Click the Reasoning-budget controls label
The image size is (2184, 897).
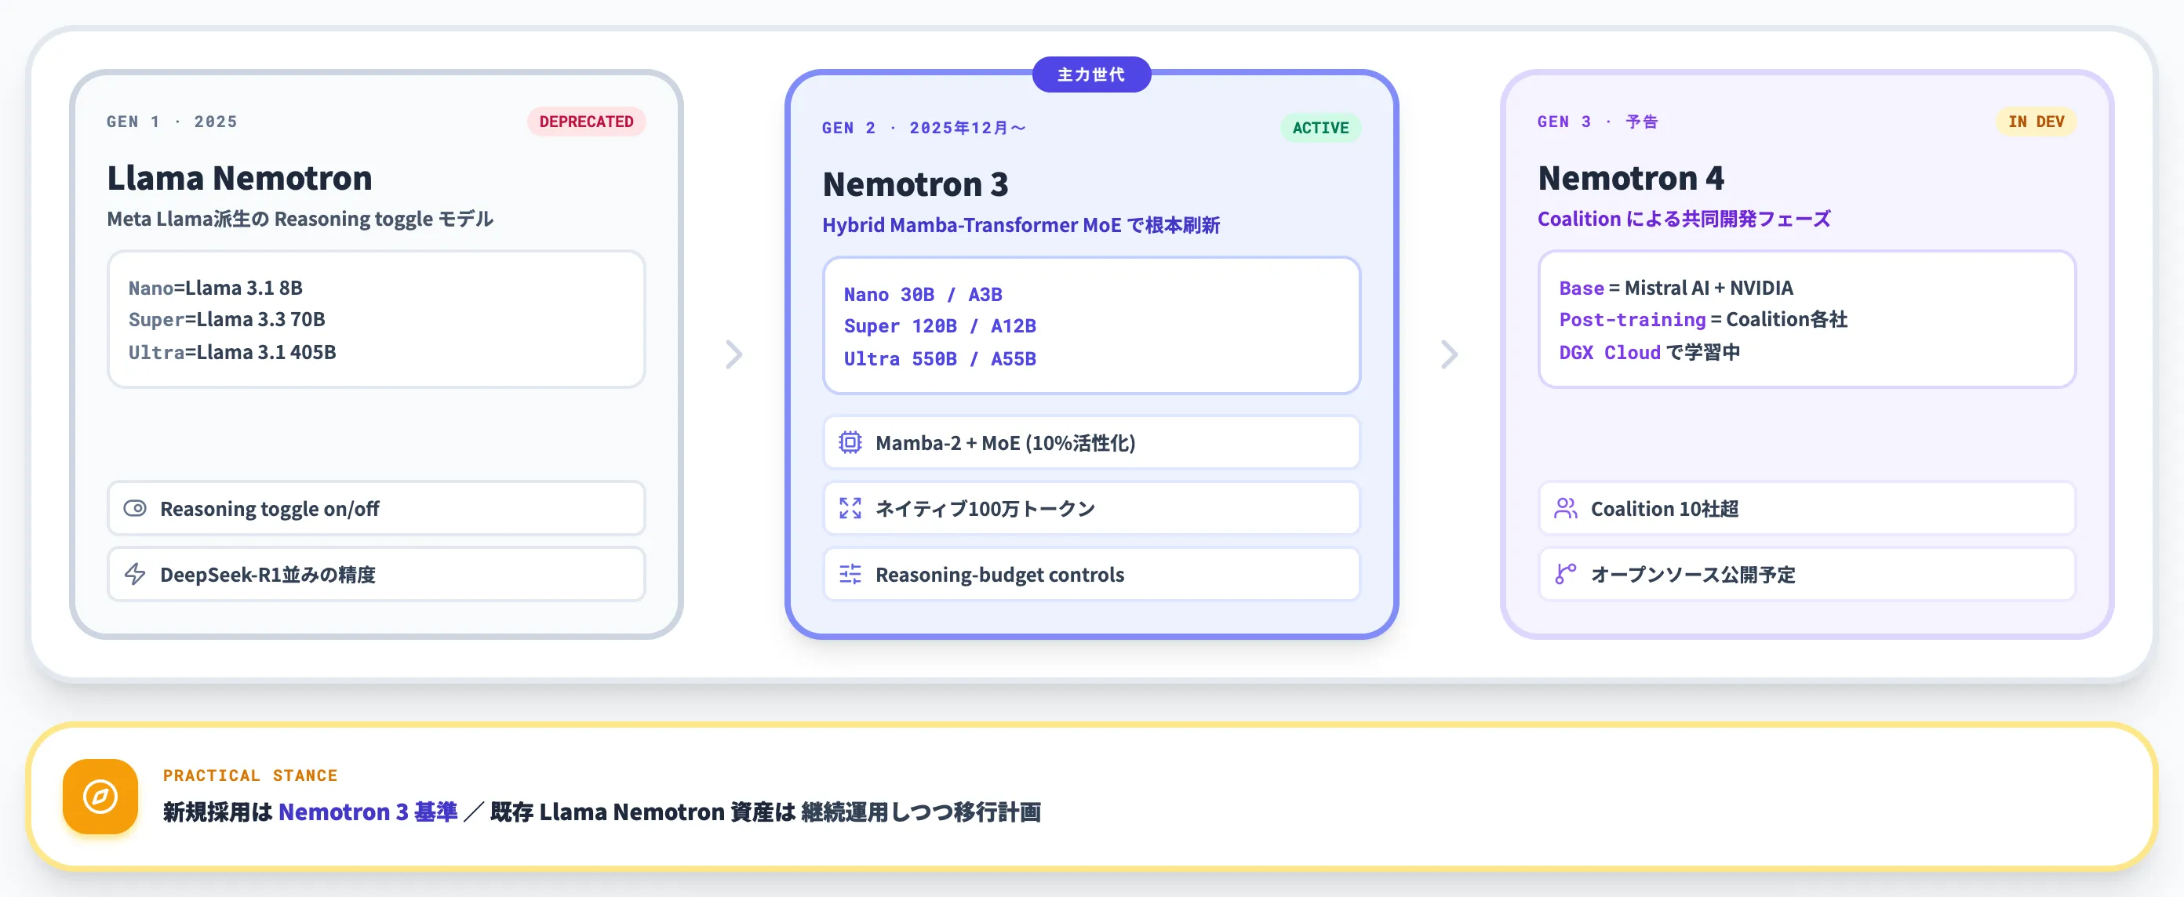coord(999,574)
